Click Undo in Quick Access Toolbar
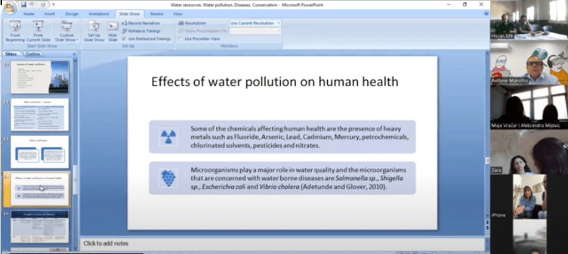This screenshot has width=568, height=254. point(32,4)
